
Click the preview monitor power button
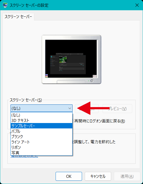tap(92, 81)
